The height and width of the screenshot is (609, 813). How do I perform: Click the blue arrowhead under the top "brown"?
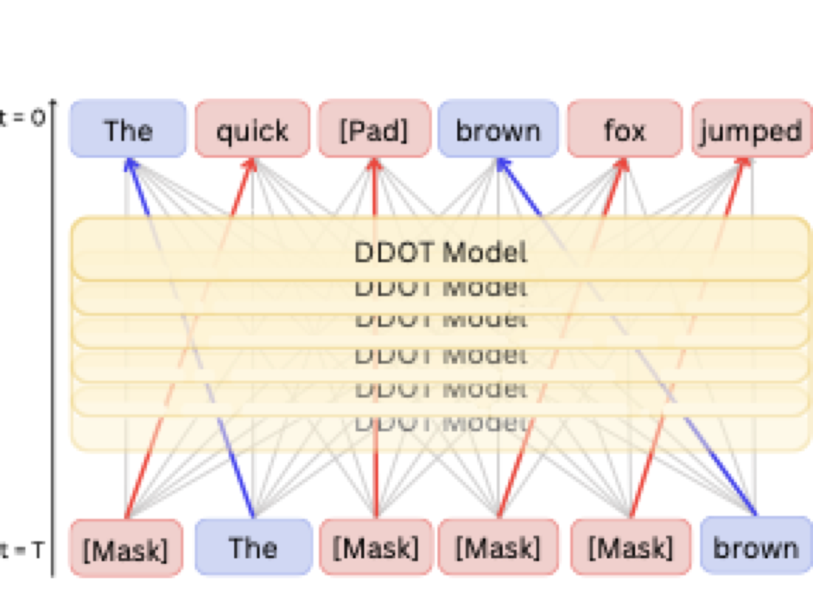[x=504, y=165]
